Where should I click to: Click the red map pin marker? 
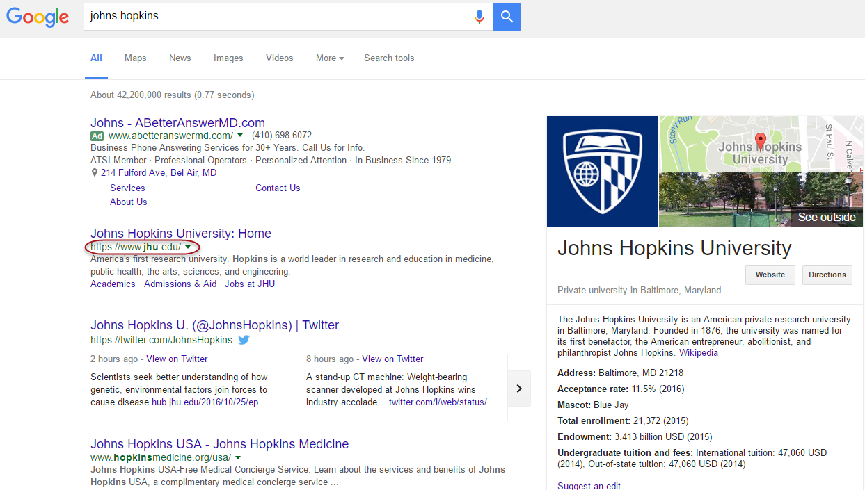coord(760,140)
